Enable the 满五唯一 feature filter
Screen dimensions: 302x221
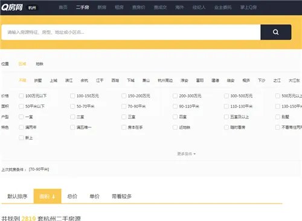[x=72, y=127]
